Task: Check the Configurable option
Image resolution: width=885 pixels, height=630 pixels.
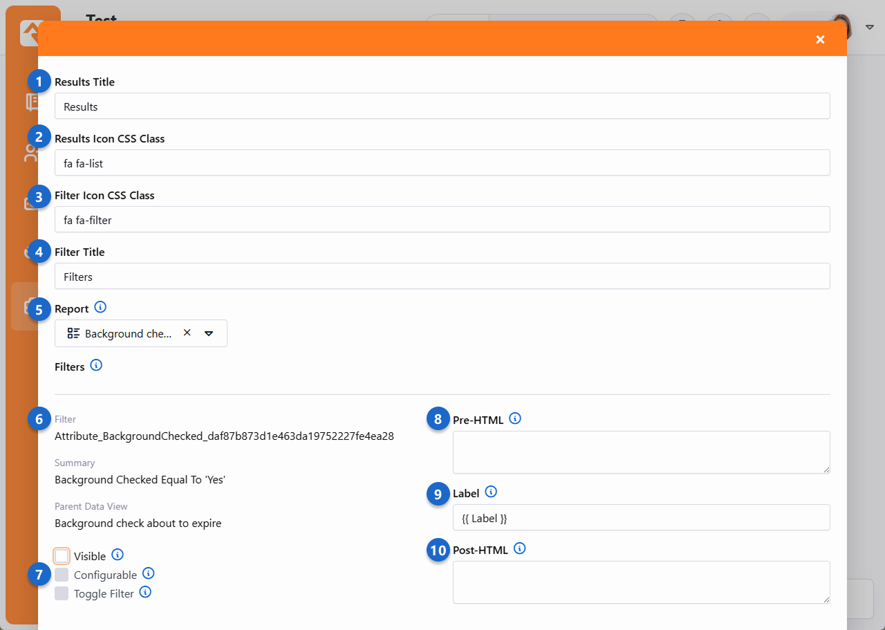Action: click(x=62, y=575)
